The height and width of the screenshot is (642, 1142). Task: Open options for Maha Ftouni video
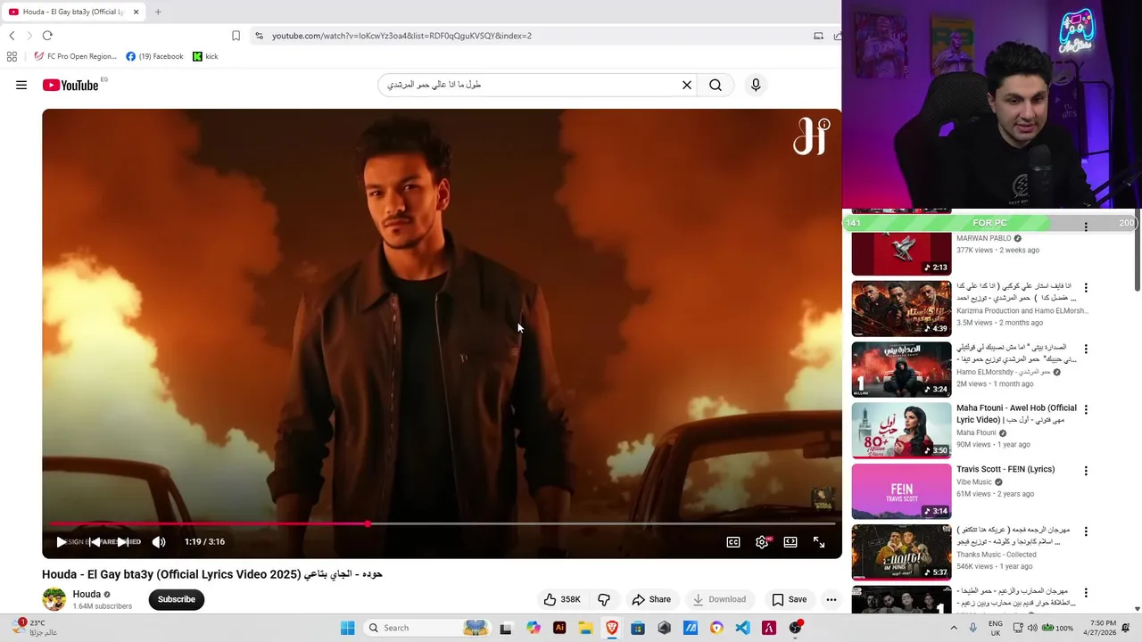pyautogui.click(x=1086, y=409)
